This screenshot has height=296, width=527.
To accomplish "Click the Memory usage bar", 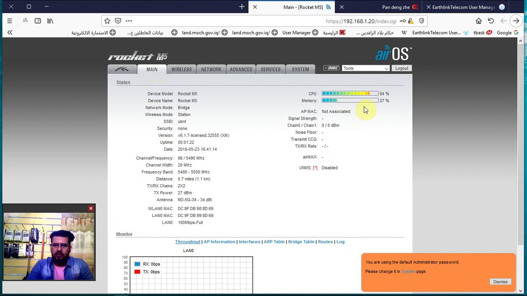I will (x=350, y=101).
